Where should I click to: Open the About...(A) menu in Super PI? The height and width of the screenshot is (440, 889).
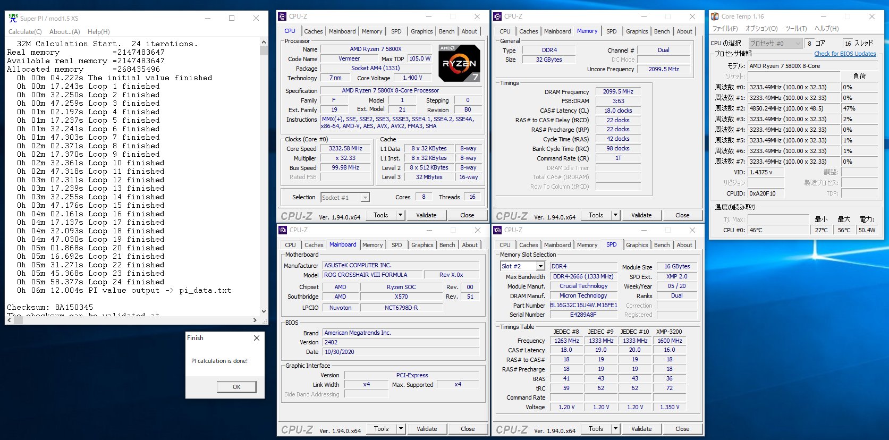click(65, 32)
